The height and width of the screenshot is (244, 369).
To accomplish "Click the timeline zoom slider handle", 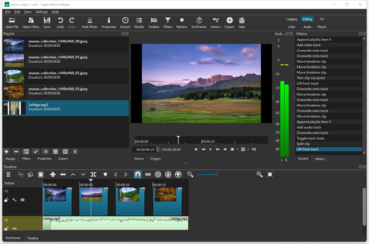I will pos(216,174).
